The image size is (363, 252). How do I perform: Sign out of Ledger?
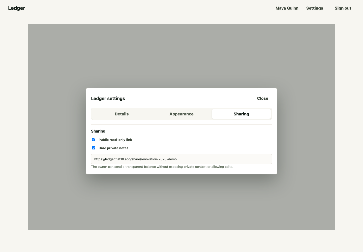pos(343,8)
